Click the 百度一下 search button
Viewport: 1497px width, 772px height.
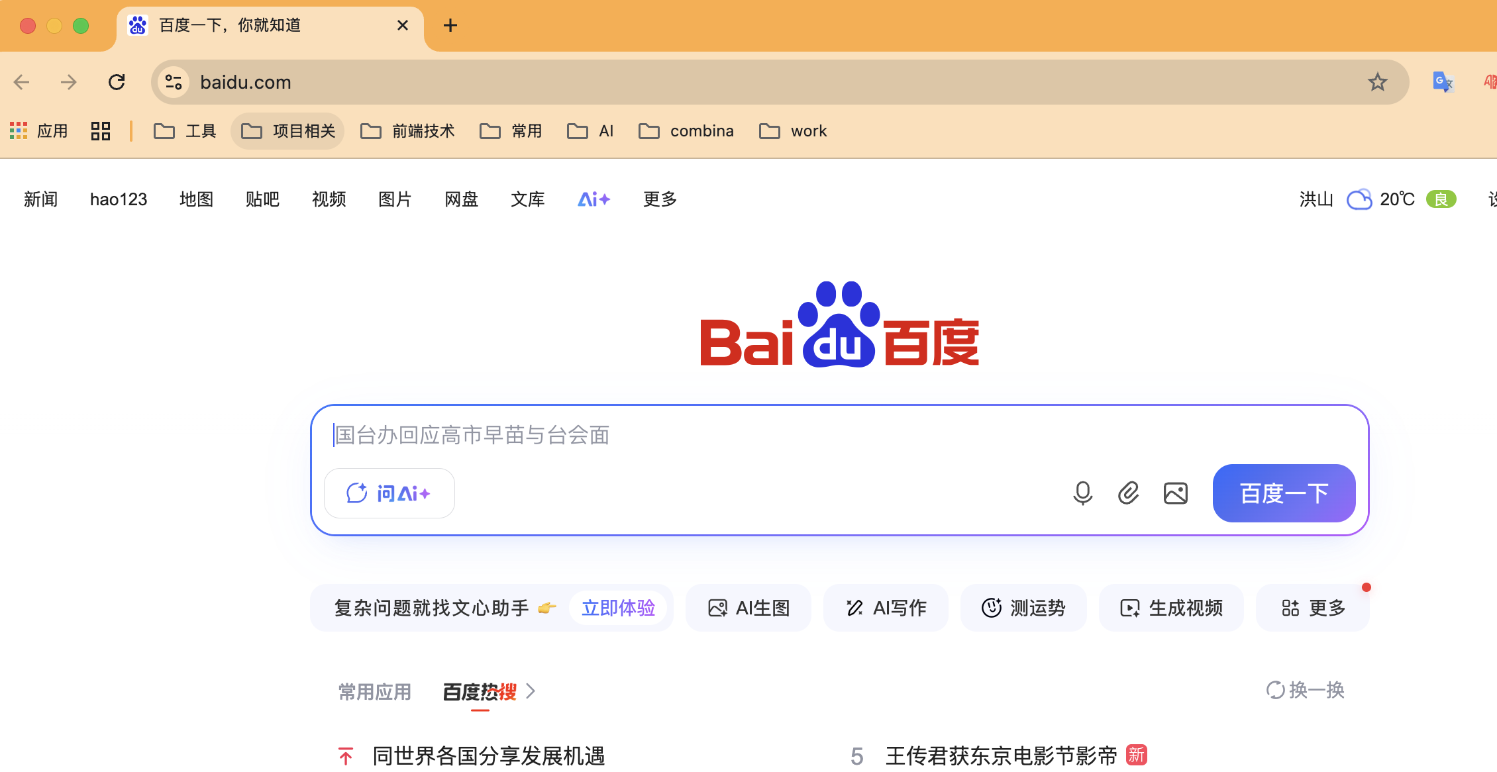pyautogui.click(x=1283, y=493)
